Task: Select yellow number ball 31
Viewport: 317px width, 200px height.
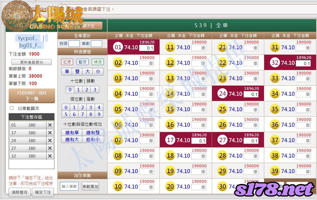Action: pyautogui.click(x=275, y=47)
